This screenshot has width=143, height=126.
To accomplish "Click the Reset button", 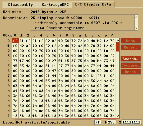I will 131,72.
